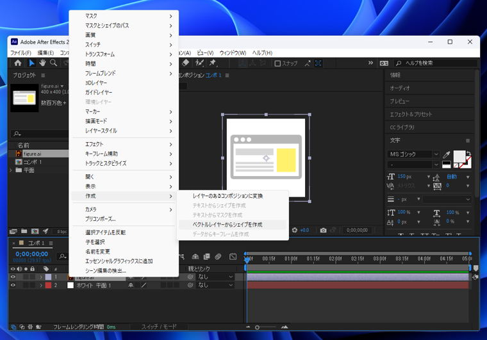Toggle the スナップ checkbox
487x340 pixels.
click(x=277, y=63)
